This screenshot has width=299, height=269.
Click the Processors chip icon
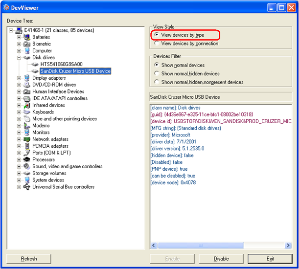(x=27, y=159)
